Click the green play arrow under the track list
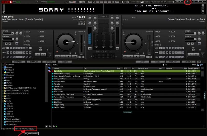 click(56, 126)
